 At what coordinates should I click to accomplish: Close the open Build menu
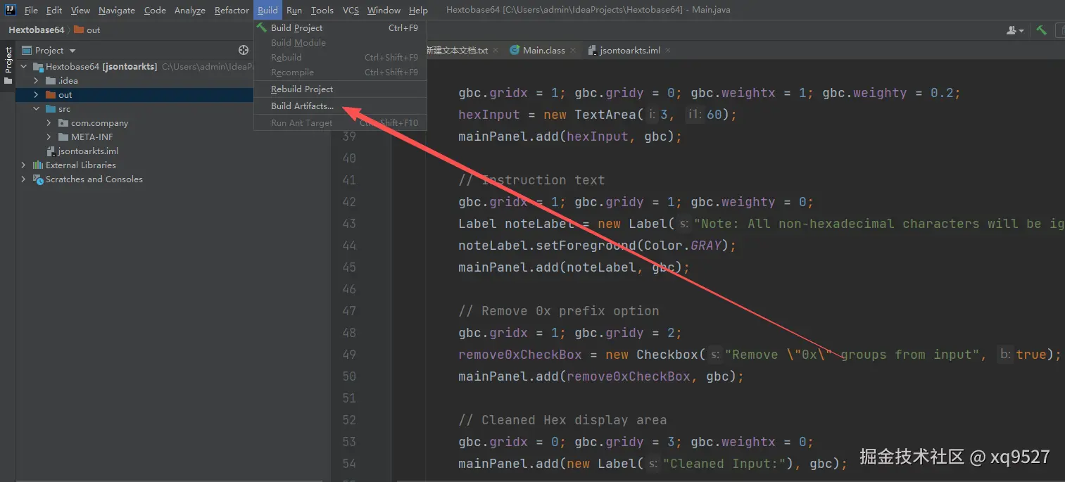267,10
